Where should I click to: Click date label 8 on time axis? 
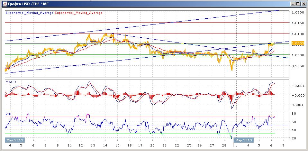[x=58, y=146]
